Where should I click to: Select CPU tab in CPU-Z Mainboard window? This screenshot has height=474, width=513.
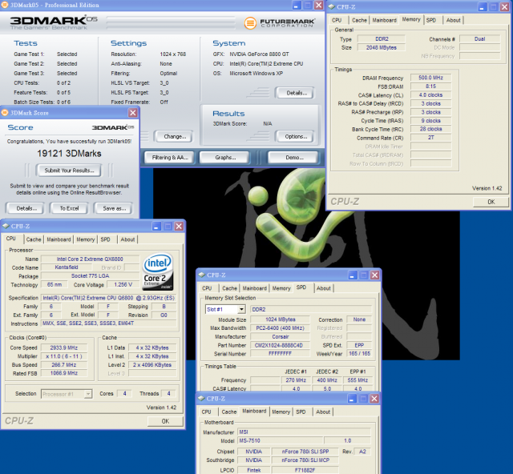tap(207, 412)
